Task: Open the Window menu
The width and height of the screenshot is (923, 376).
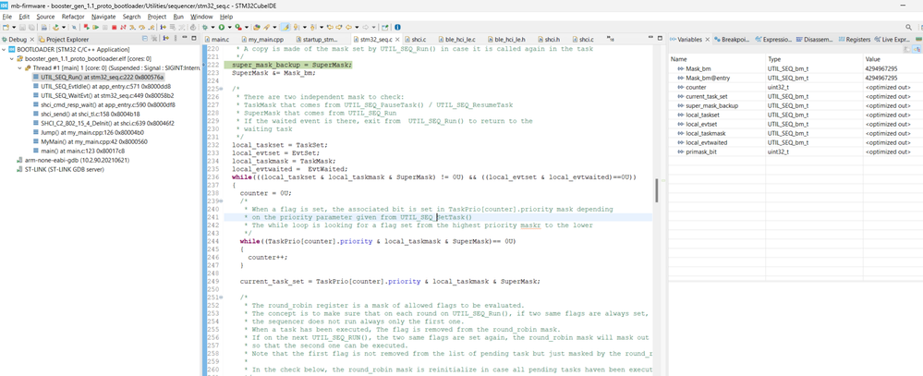Action: (x=201, y=17)
